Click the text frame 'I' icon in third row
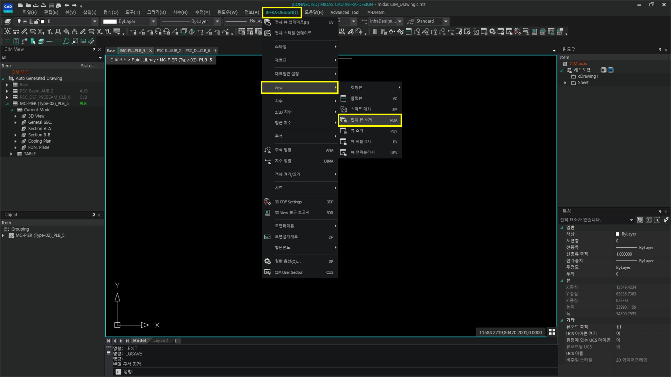This screenshot has height=377, width=671. [16, 41]
